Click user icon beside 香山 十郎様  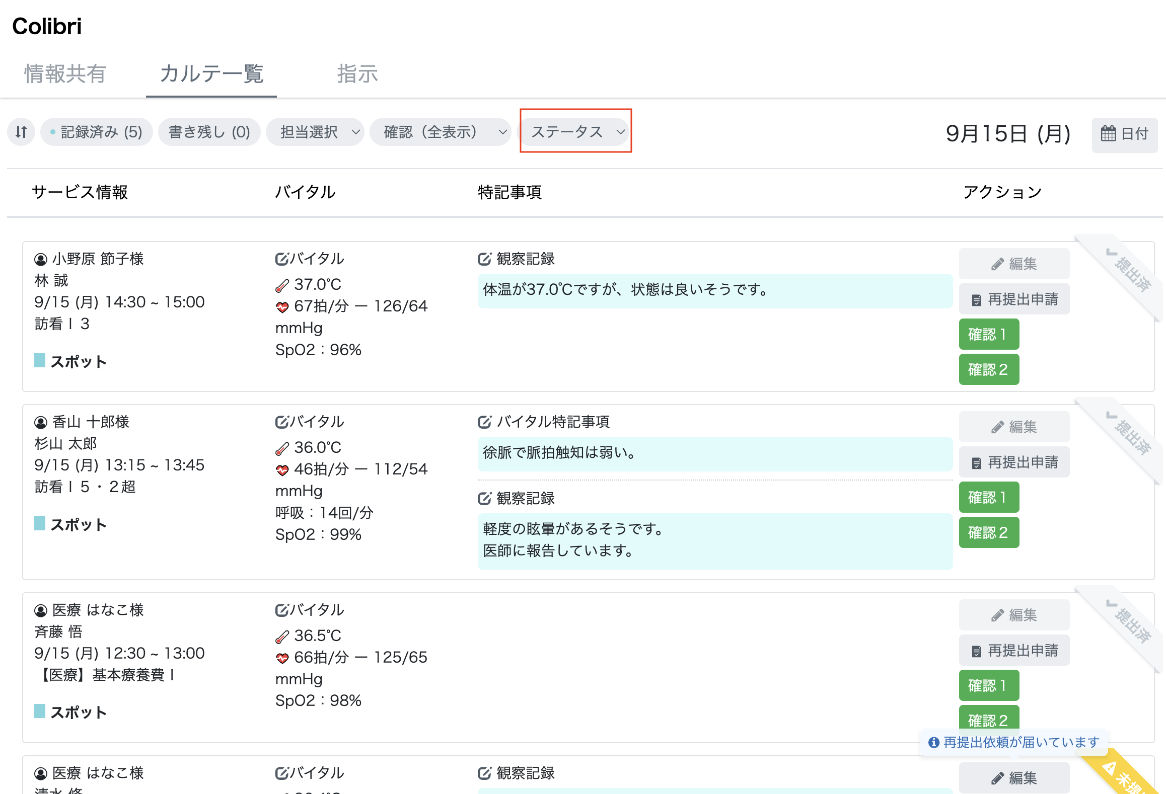(x=41, y=422)
